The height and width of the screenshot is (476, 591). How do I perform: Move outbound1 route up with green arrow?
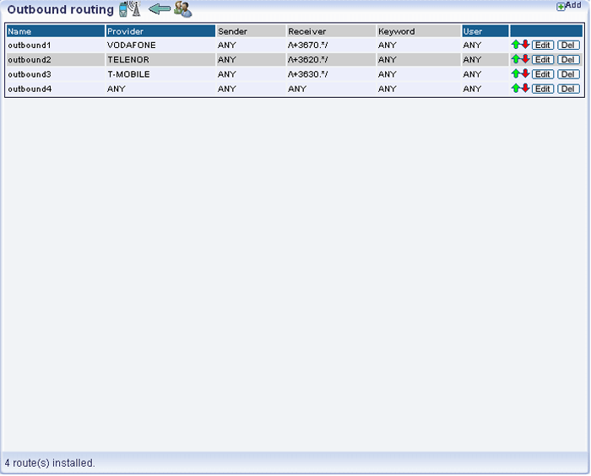515,45
